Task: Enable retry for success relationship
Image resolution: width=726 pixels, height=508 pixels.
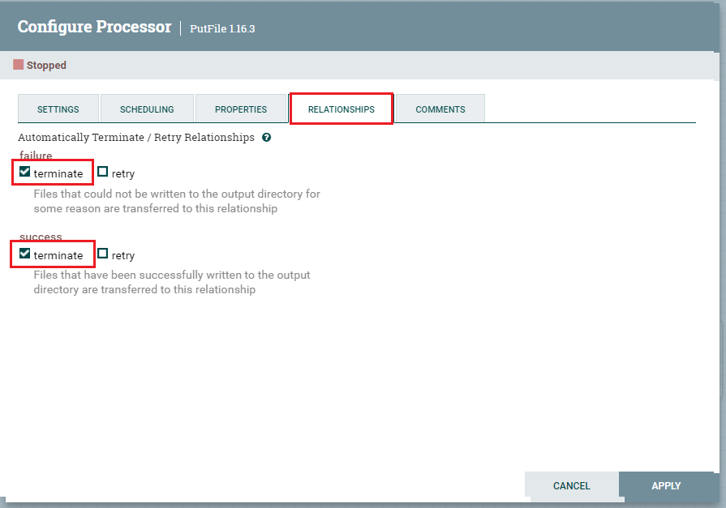Action: [102, 254]
